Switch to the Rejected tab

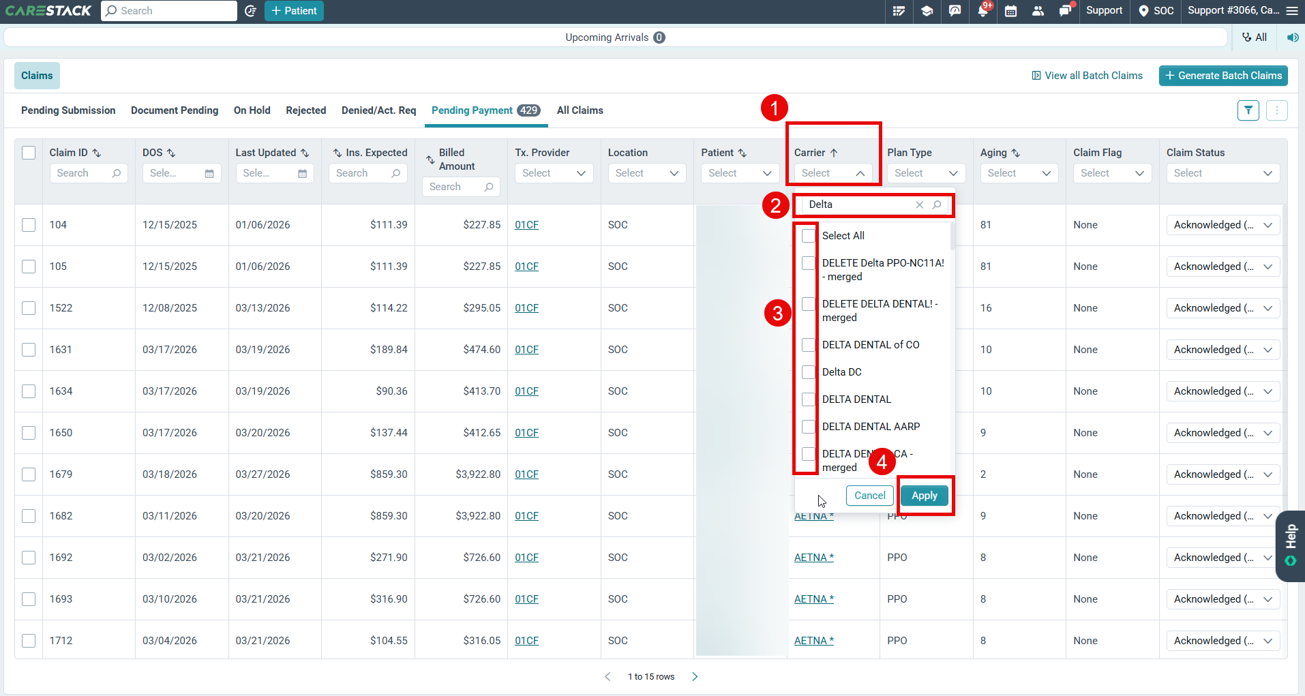click(306, 110)
